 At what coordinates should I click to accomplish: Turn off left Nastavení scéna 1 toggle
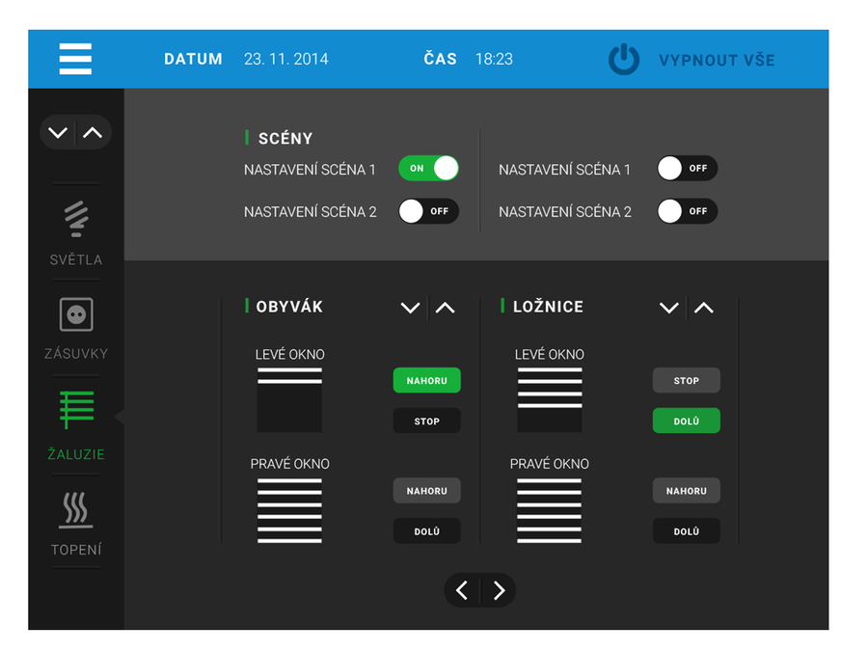click(x=428, y=169)
